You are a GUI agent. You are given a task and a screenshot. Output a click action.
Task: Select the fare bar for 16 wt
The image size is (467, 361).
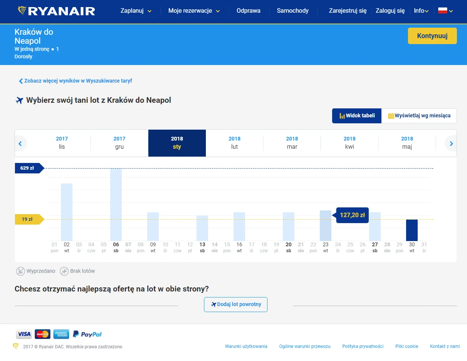(x=239, y=226)
